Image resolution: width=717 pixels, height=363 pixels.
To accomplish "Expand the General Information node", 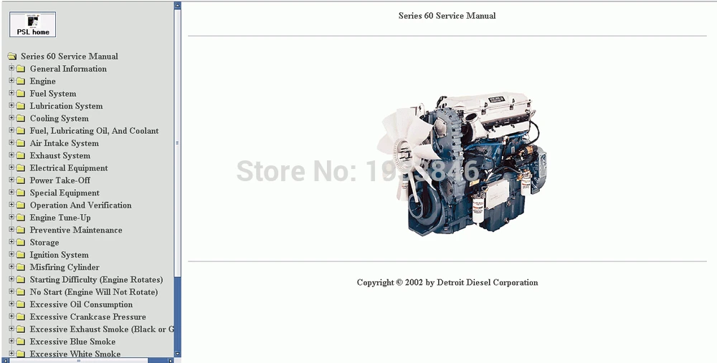I will point(11,68).
